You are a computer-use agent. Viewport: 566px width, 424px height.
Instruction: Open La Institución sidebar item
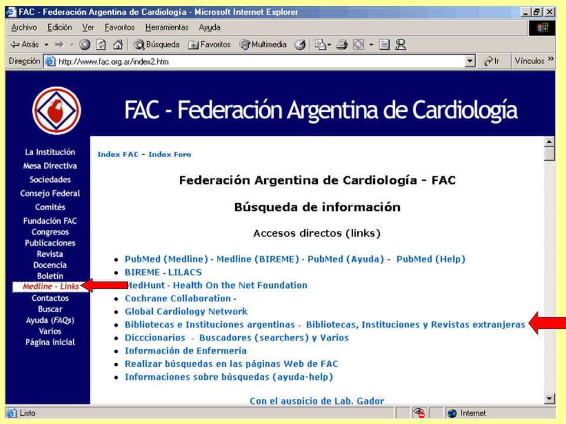click(50, 152)
